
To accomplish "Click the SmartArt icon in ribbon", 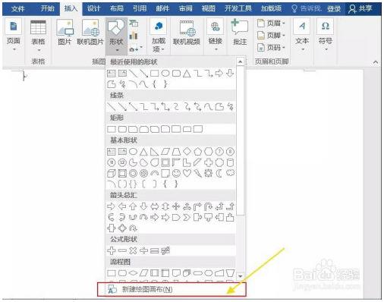I will [134, 24].
